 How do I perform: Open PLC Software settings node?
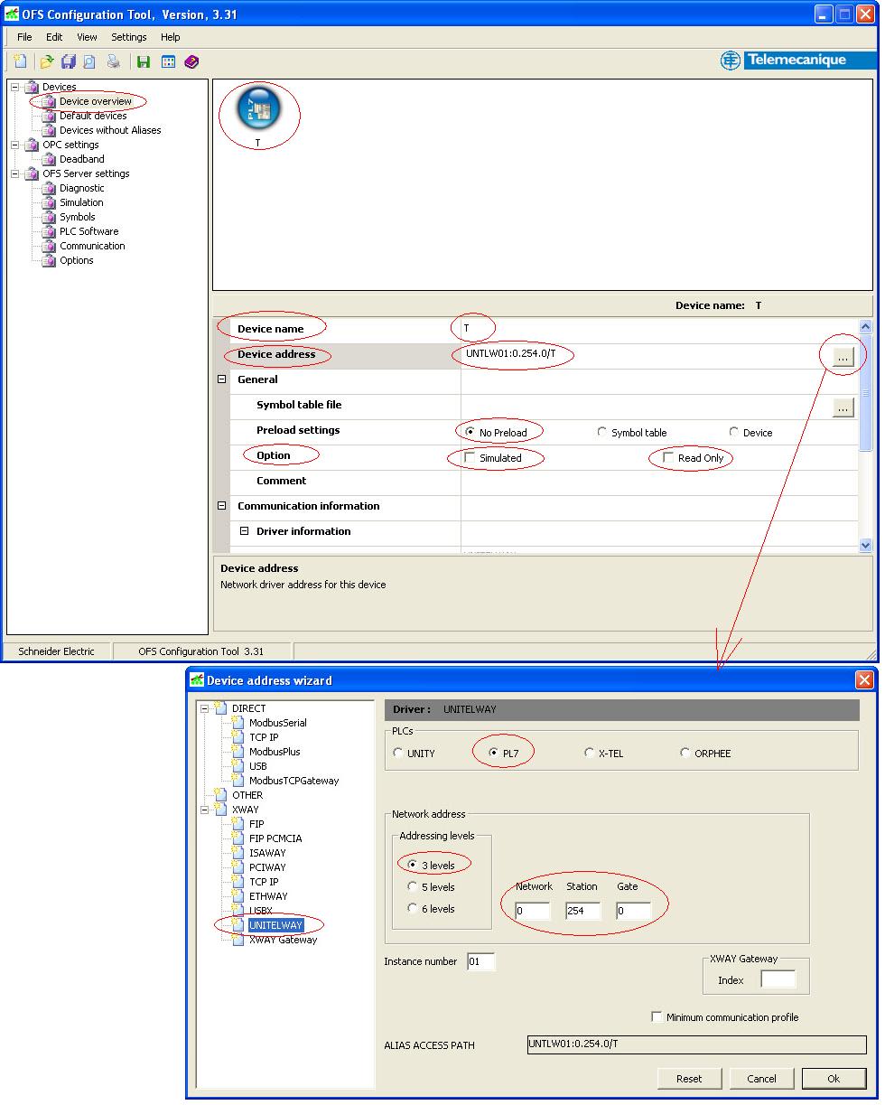[x=88, y=231]
